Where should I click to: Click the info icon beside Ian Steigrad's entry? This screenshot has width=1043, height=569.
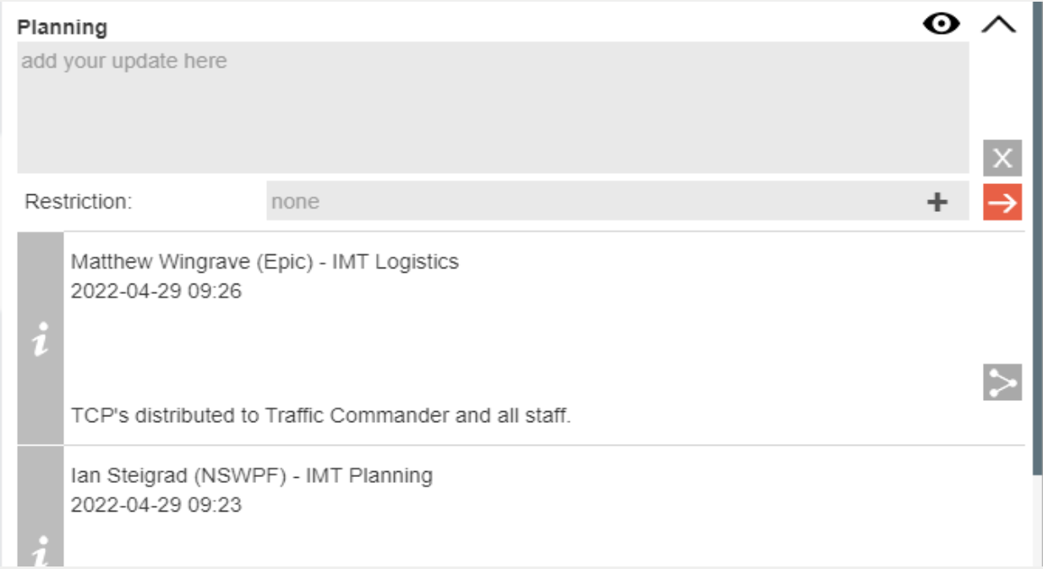click(41, 549)
